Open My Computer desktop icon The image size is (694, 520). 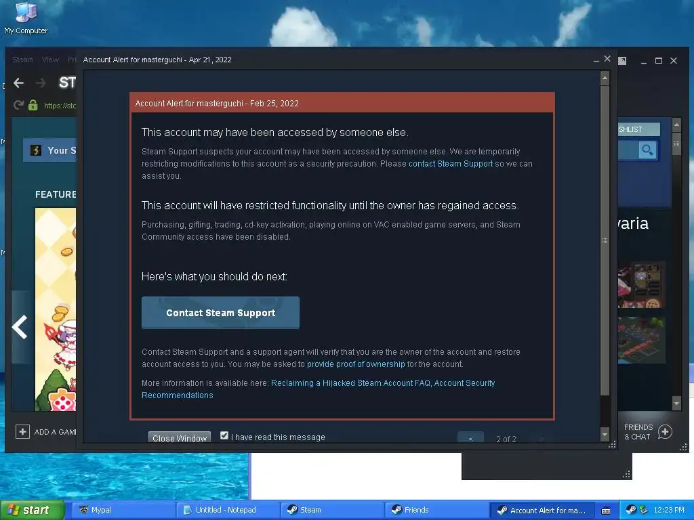26,18
